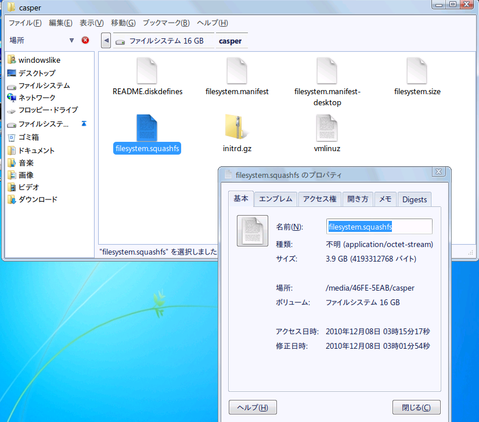Close the sidebar with the red X

(85, 40)
